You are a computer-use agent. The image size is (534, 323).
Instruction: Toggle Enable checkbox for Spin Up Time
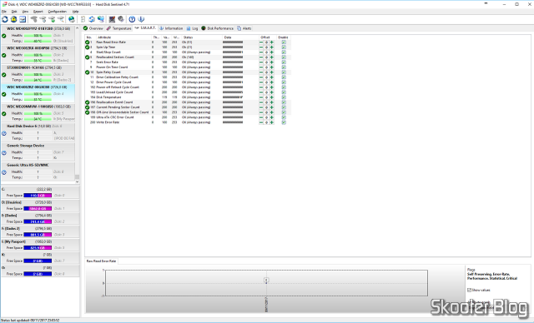click(284, 47)
